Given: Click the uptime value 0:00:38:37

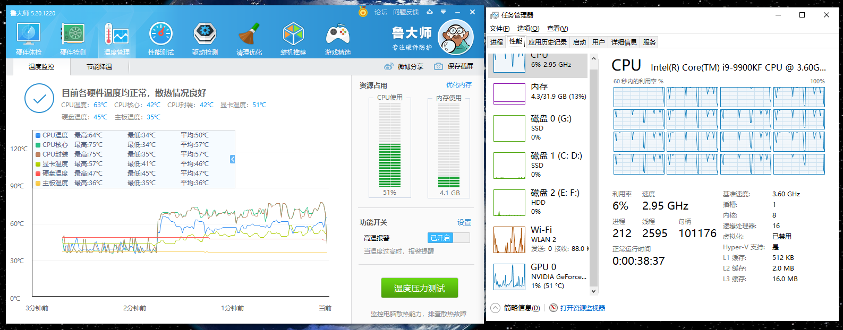Looking at the screenshot, I should pos(638,261).
